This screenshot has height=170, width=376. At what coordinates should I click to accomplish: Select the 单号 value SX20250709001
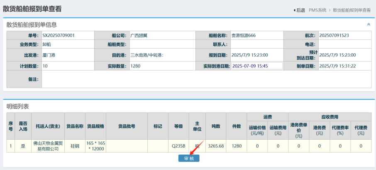pos(59,35)
